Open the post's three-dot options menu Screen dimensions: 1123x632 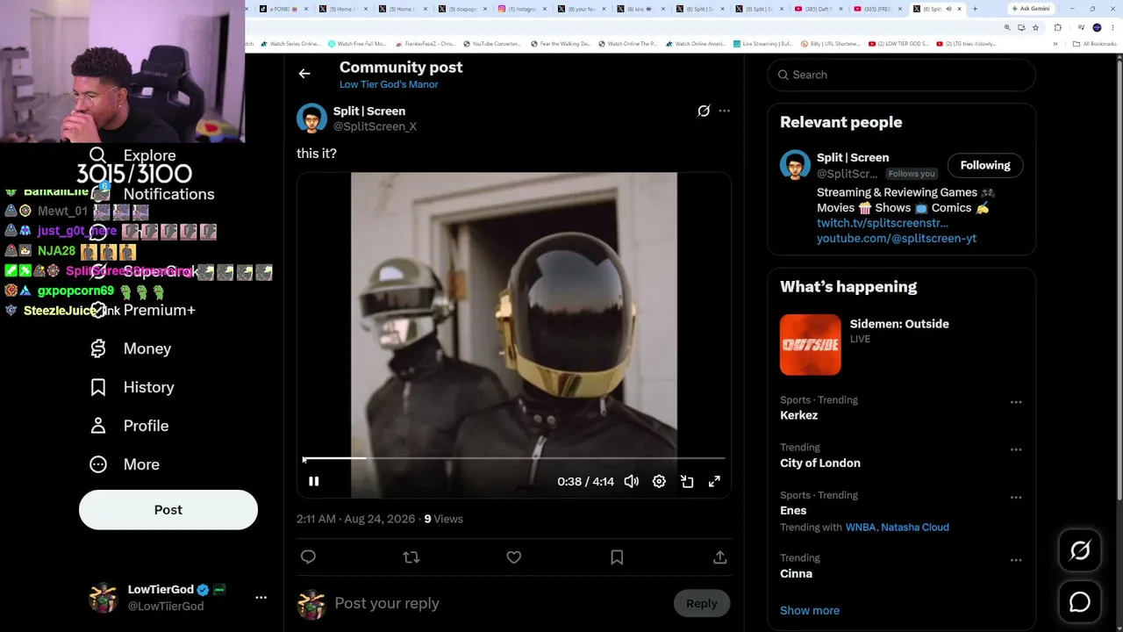(724, 111)
